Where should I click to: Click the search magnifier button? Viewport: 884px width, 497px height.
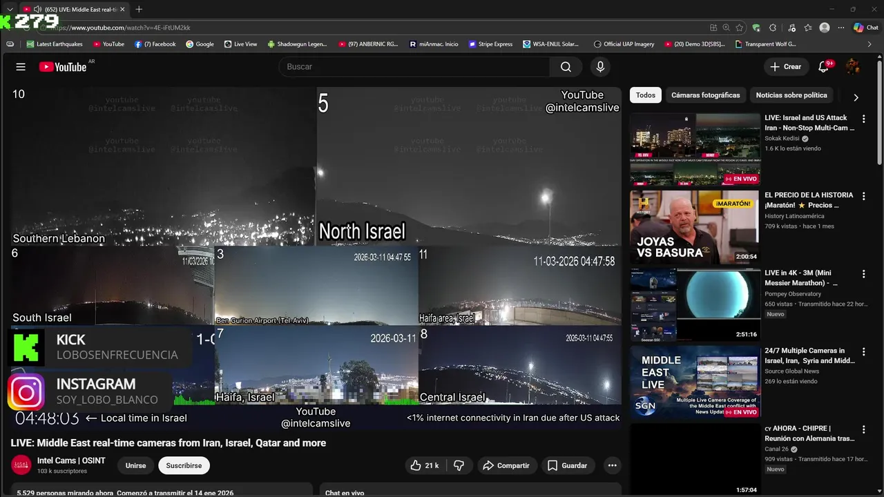[x=566, y=67]
